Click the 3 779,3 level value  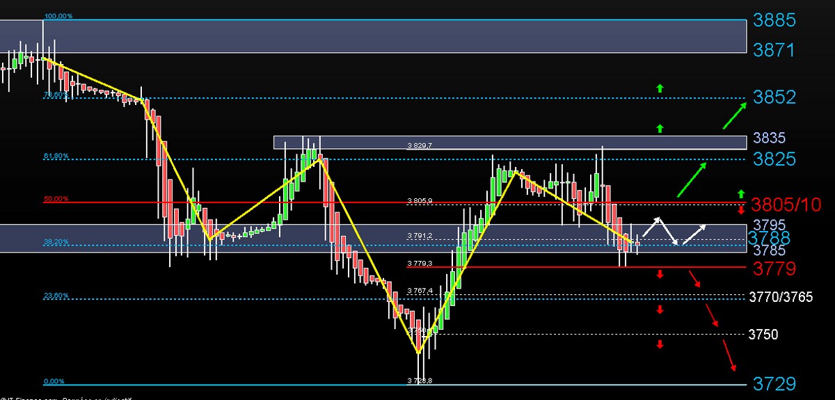click(x=420, y=263)
